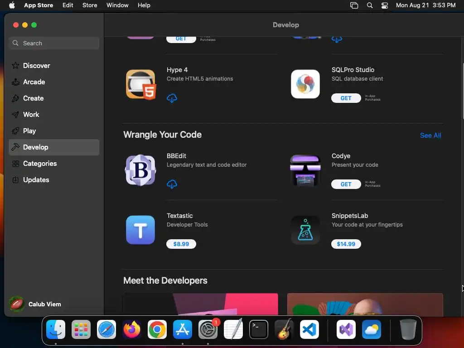
Task: Open Updates in the sidebar
Action: point(54,179)
